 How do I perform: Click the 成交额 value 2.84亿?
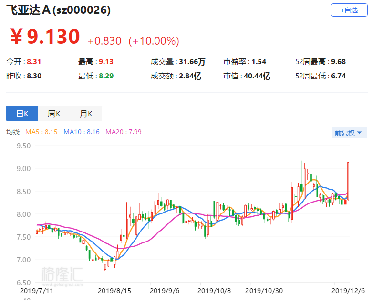190,76
